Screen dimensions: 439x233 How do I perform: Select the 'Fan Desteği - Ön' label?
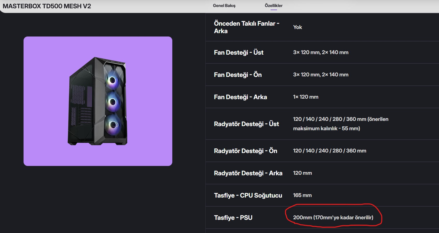pyautogui.click(x=238, y=75)
